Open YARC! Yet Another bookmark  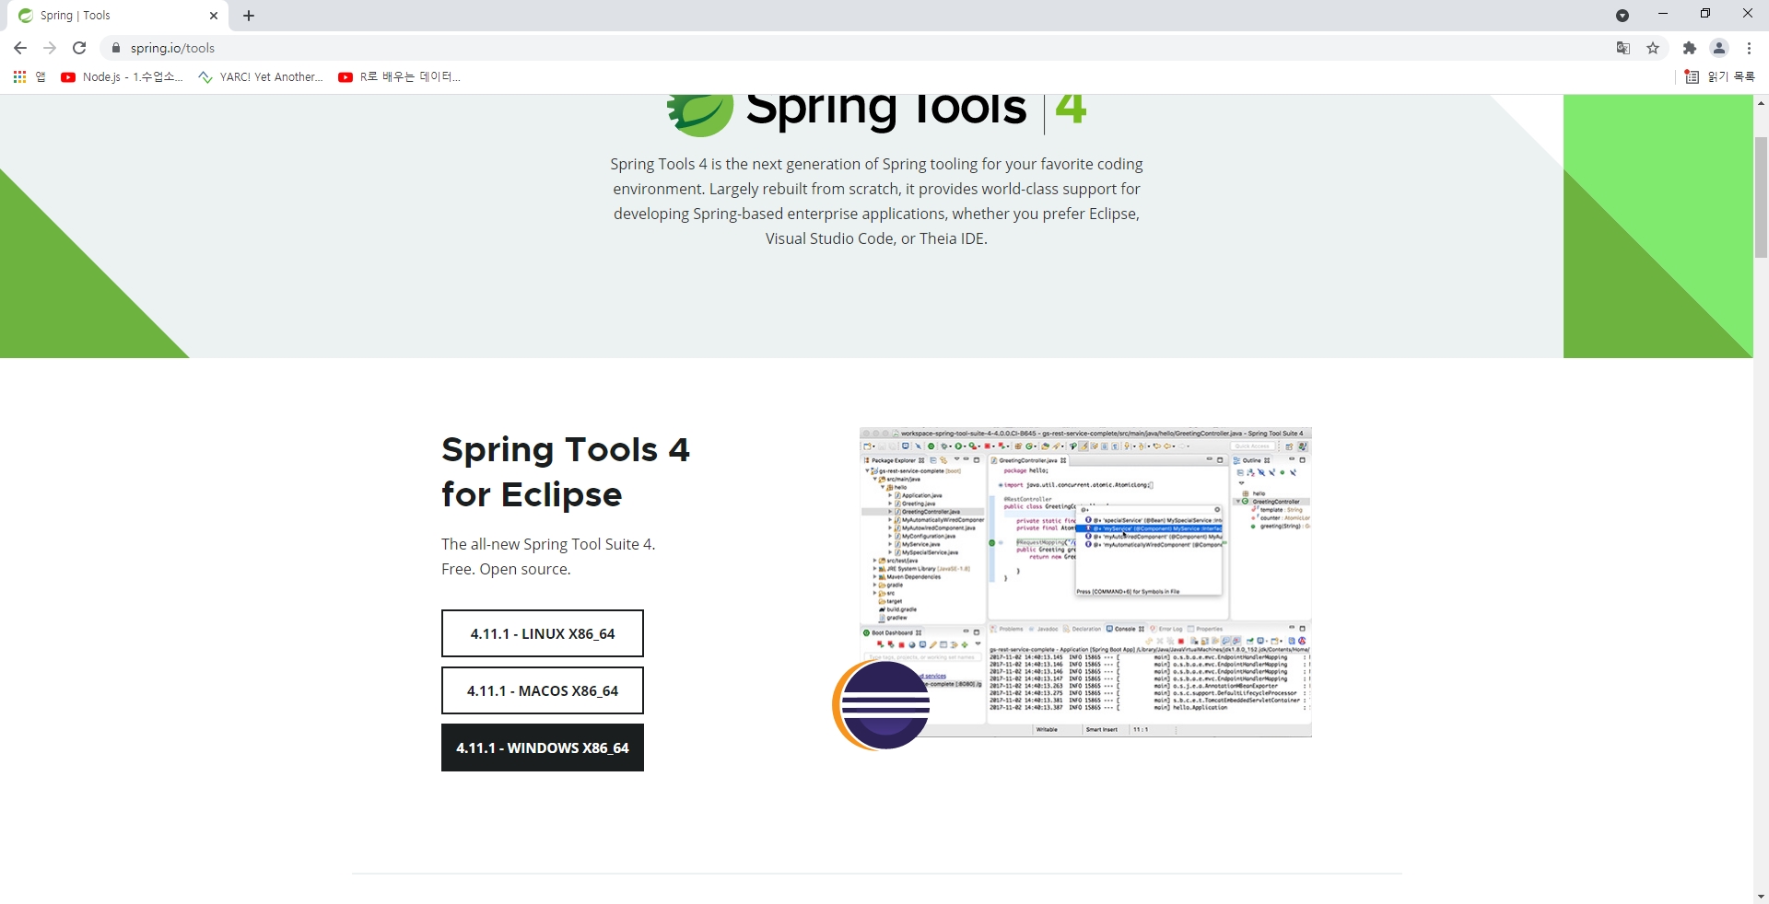tap(261, 77)
